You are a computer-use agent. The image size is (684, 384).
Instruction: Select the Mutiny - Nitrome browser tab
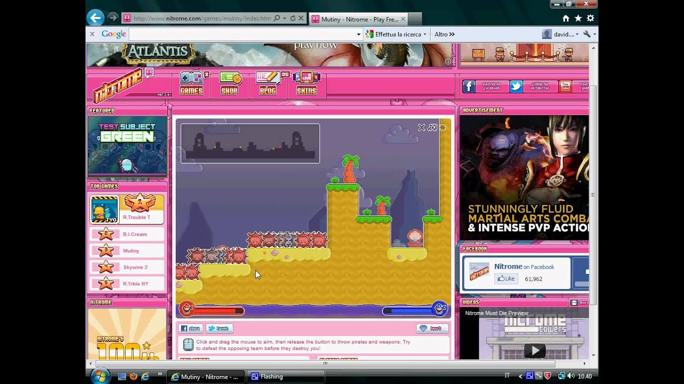tap(358, 19)
